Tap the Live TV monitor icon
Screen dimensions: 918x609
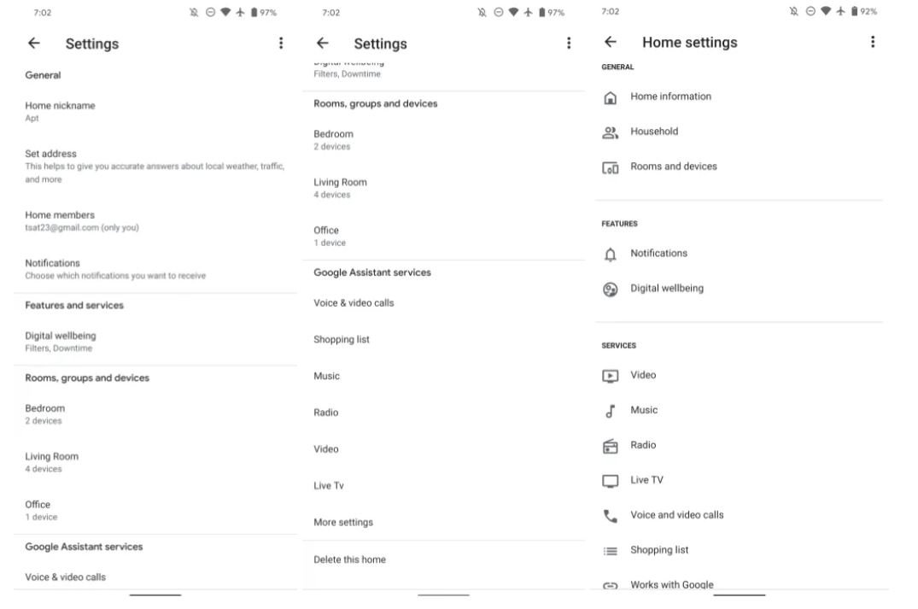pos(610,481)
